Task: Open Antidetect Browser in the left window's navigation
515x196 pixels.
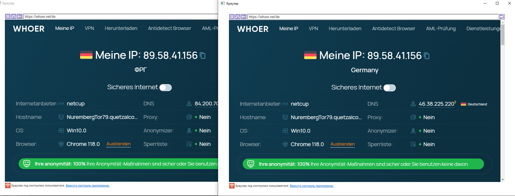Action: pyautogui.click(x=169, y=28)
